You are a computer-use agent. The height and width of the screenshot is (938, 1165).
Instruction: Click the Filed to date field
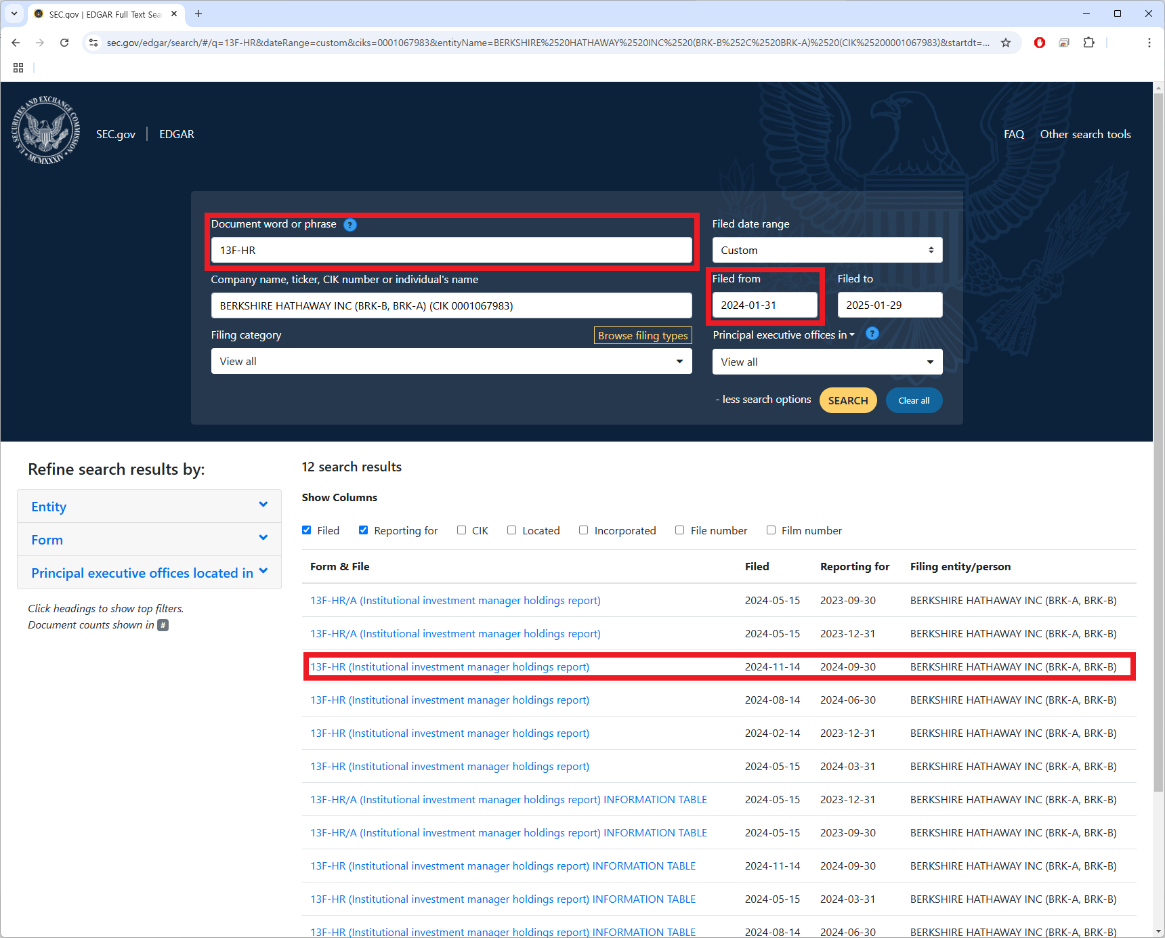click(x=890, y=305)
